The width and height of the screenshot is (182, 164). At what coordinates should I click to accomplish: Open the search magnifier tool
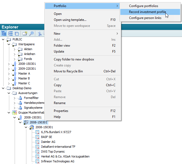point(32,34)
